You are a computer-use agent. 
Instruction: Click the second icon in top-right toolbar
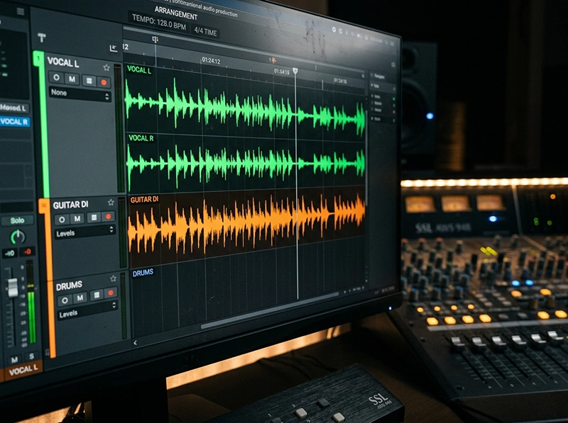341,31
